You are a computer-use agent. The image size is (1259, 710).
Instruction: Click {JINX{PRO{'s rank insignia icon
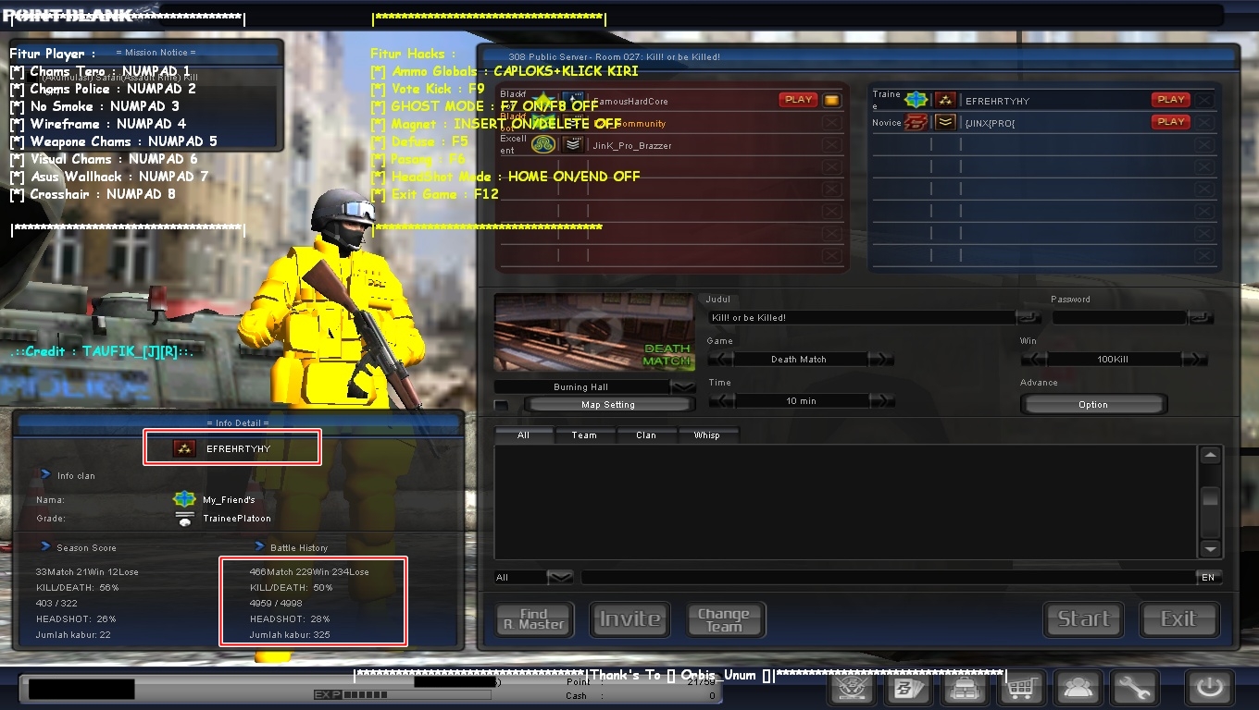coord(945,122)
